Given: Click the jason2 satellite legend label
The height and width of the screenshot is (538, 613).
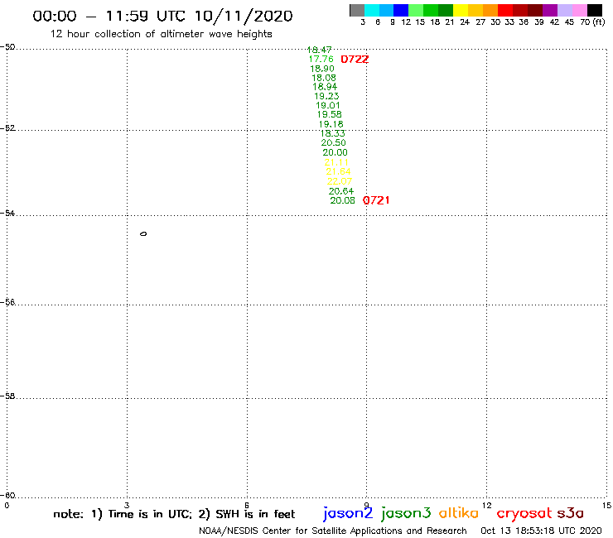Looking at the screenshot, I should [348, 513].
